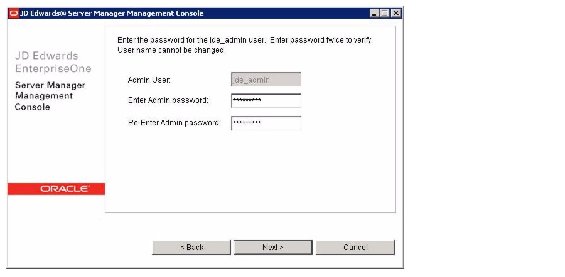Cancel the installation wizard
565x277 pixels.
click(355, 248)
